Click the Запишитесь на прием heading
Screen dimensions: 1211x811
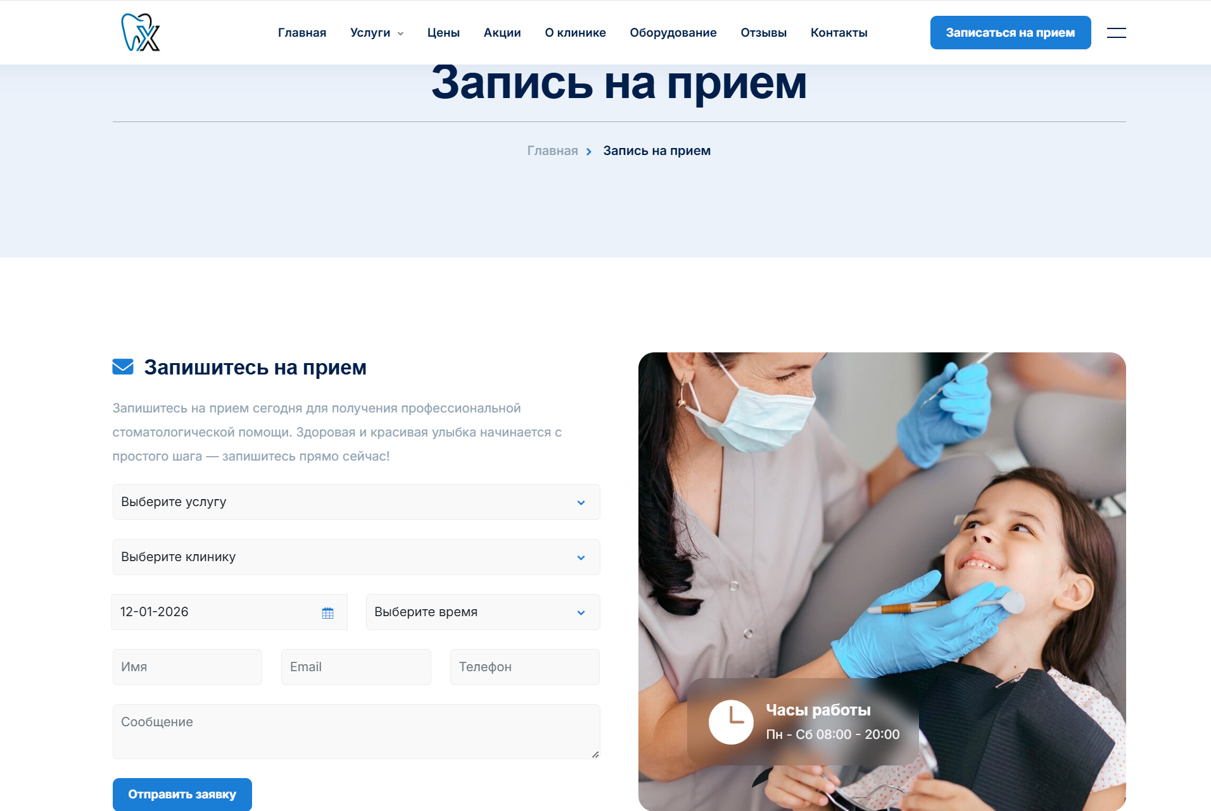coord(255,367)
